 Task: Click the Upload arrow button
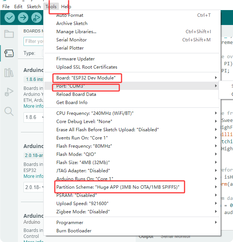[x=23, y=18]
